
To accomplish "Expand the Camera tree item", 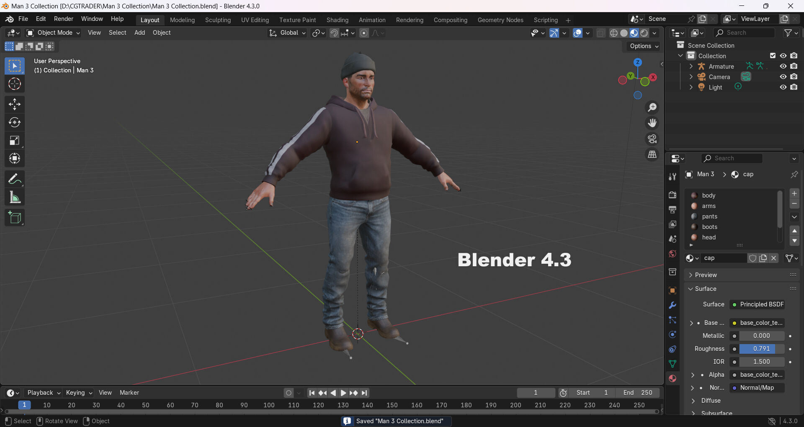I will point(691,77).
